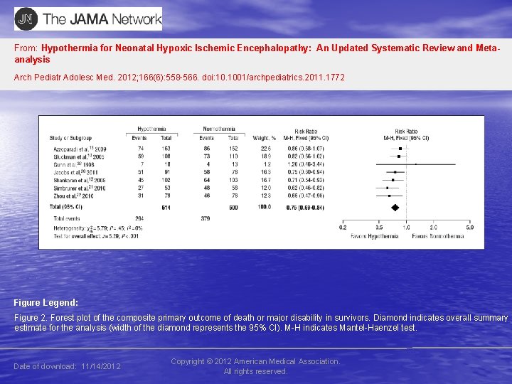512x384 pixels.
Task: Click the Copyright 2012 American Medical Association notice
Action: [256, 366]
